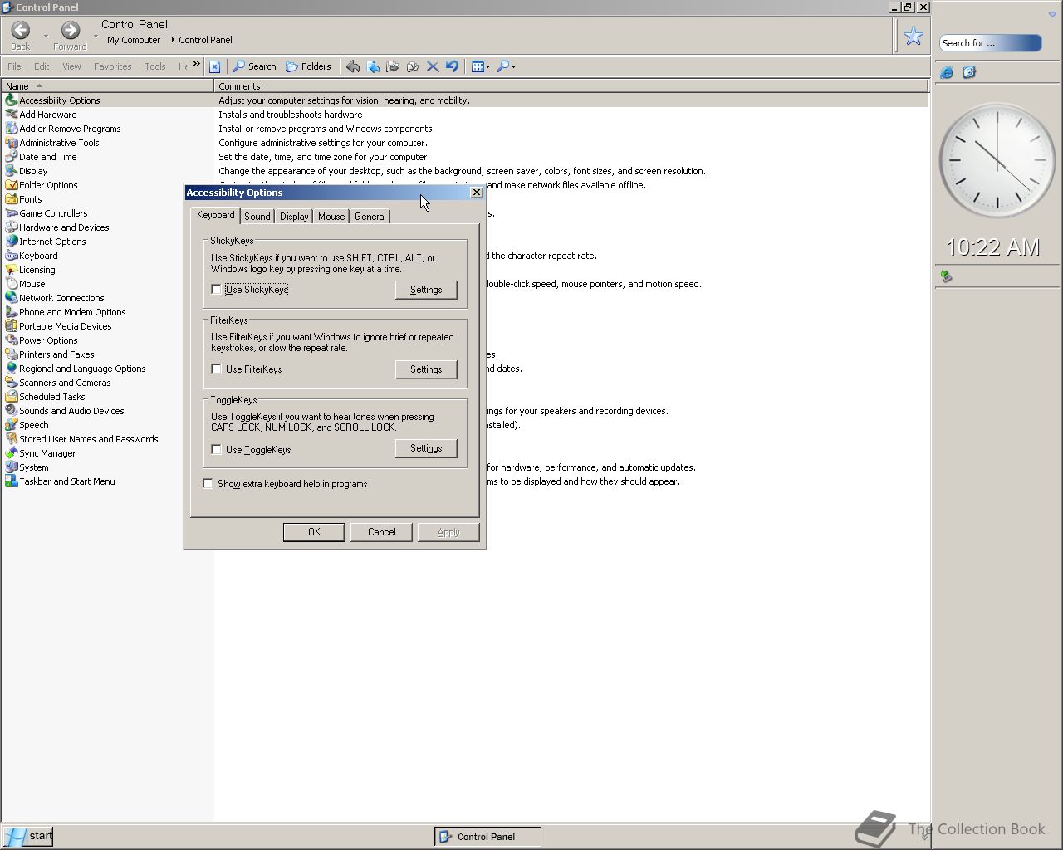Click the Search toolbar button

click(254, 66)
